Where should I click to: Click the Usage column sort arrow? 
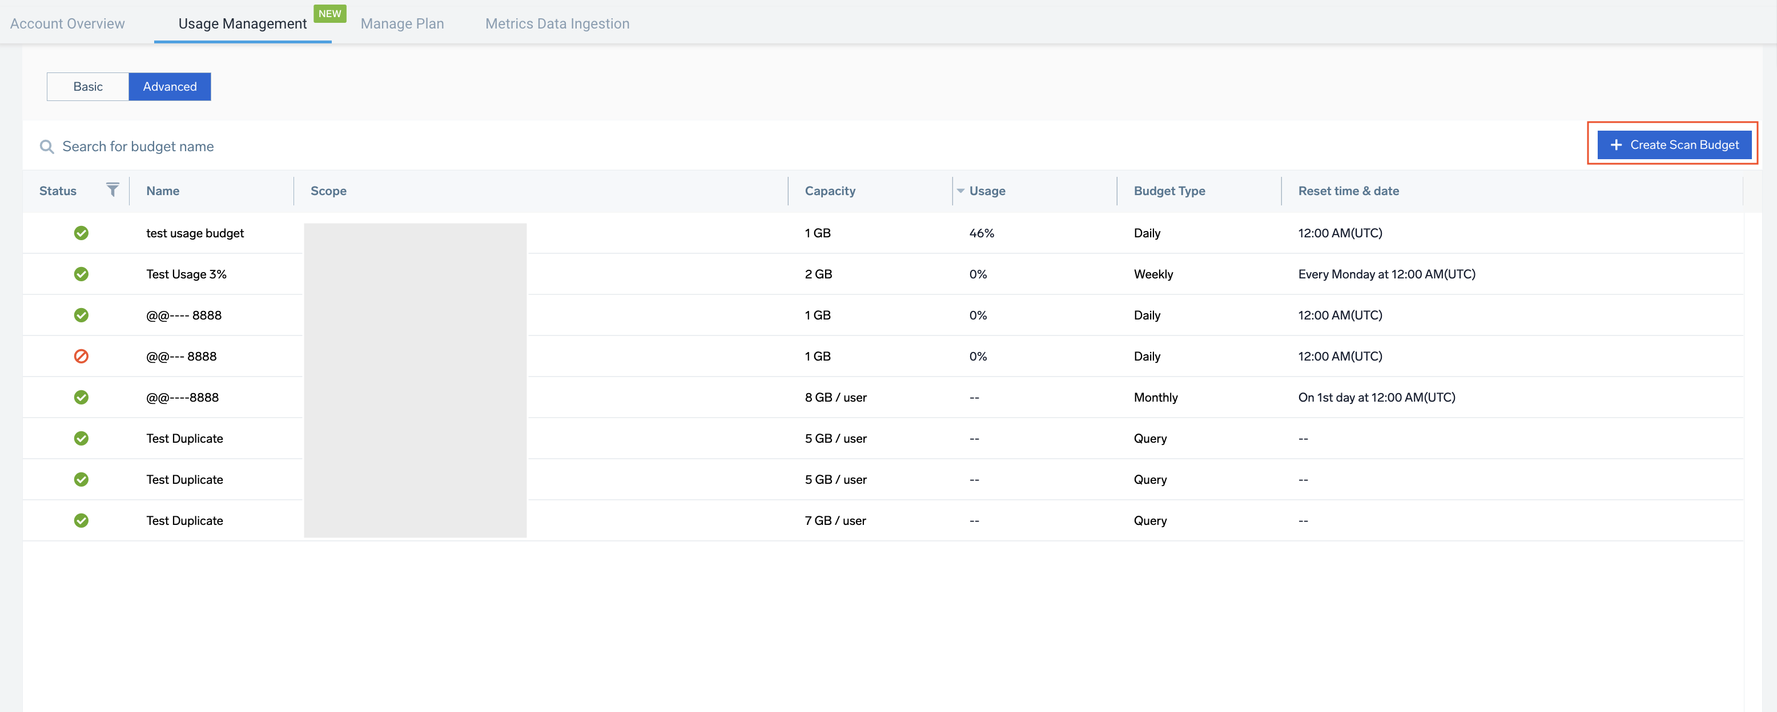(960, 191)
